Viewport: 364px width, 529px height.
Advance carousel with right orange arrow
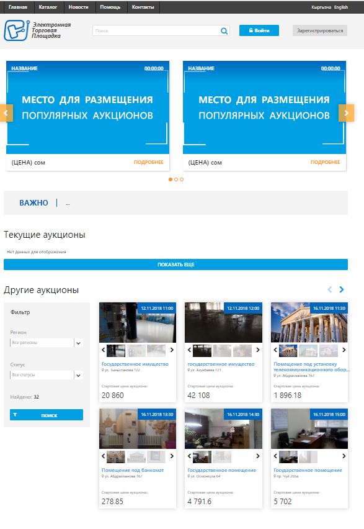coord(346,113)
